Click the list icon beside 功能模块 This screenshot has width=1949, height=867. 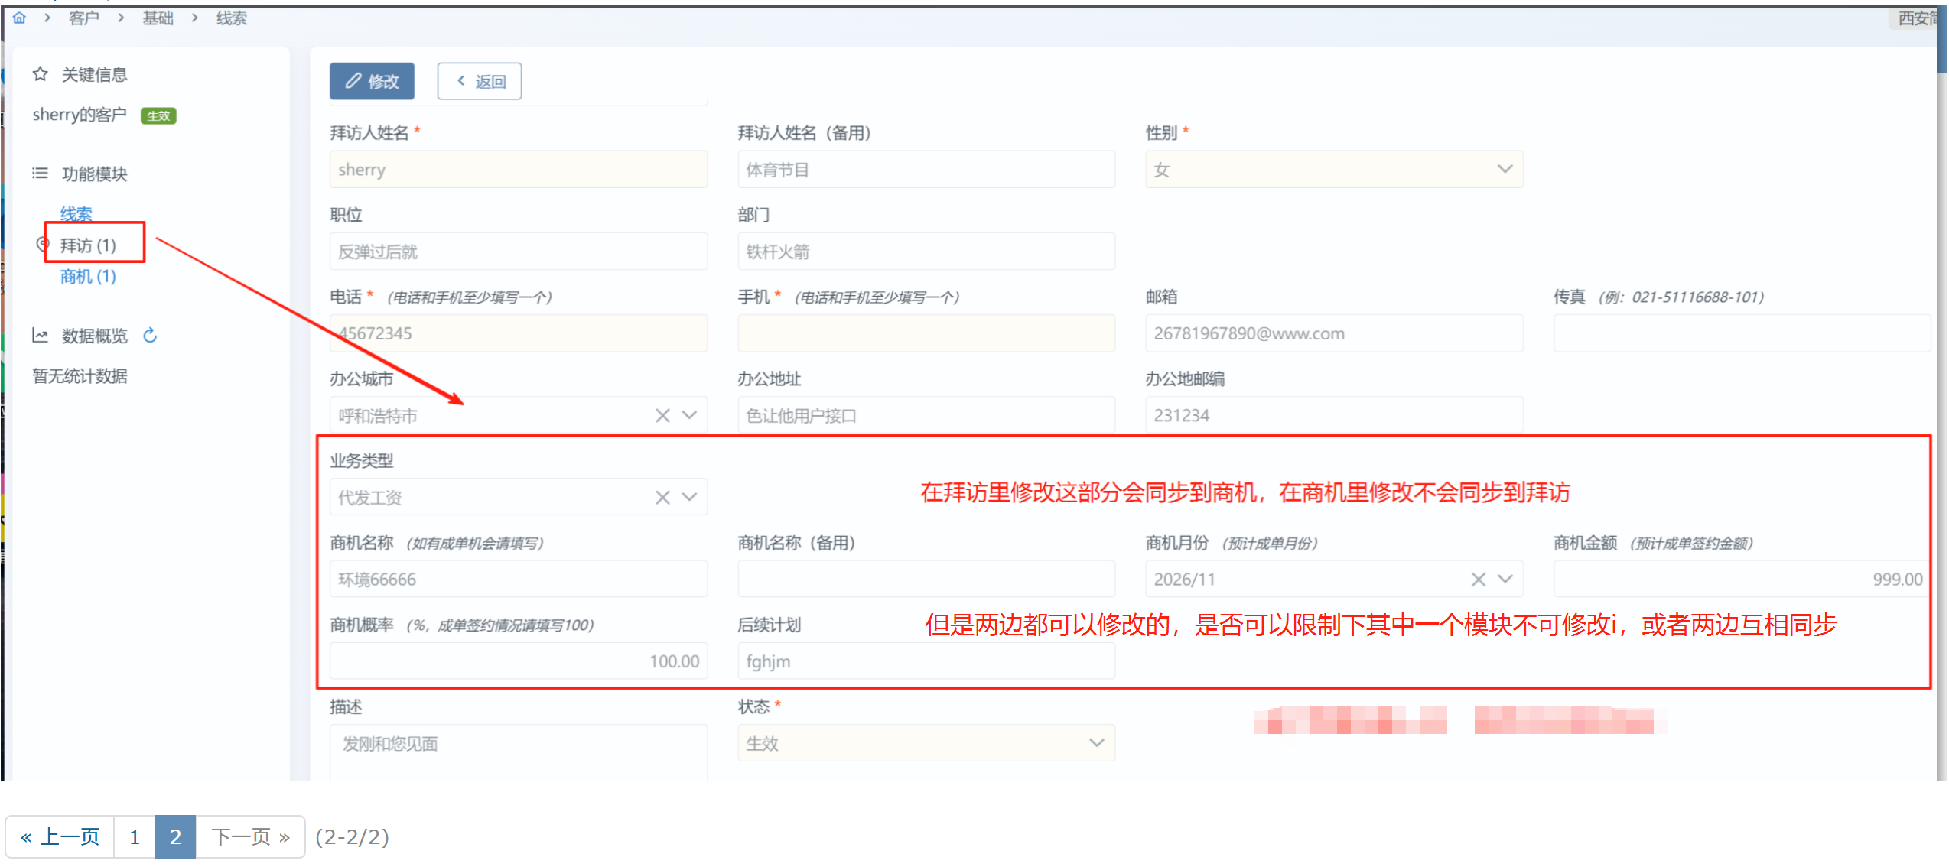[x=40, y=174]
